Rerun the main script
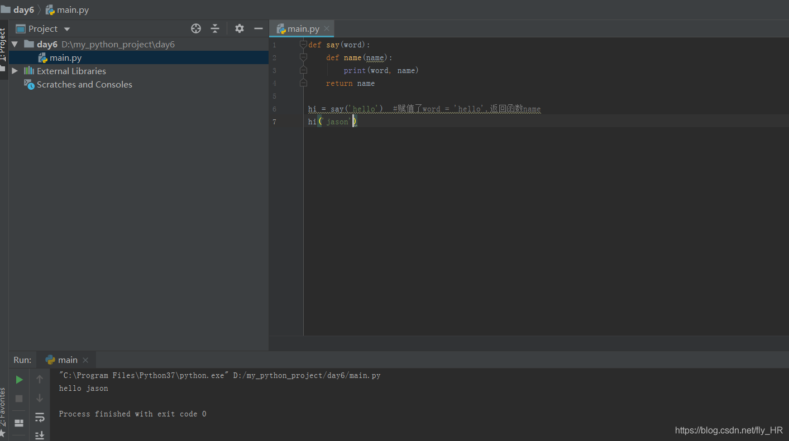This screenshot has width=789, height=441. [x=18, y=379]
